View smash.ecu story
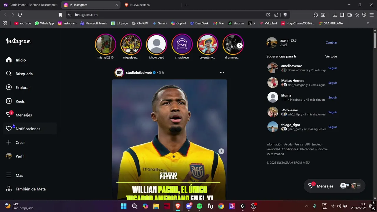 pyautogui.click(x=182, y=44)
